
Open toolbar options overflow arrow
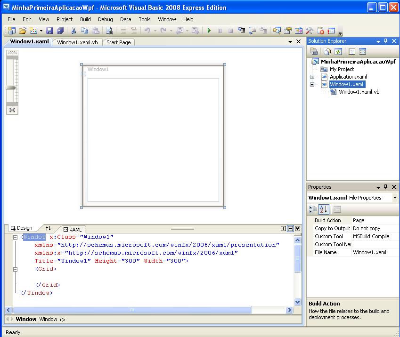pos(341,33)
